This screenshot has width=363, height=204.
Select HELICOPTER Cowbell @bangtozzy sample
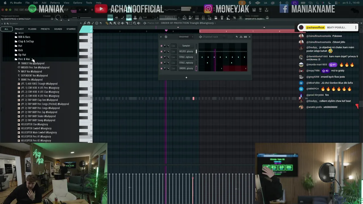pos(36,128)
